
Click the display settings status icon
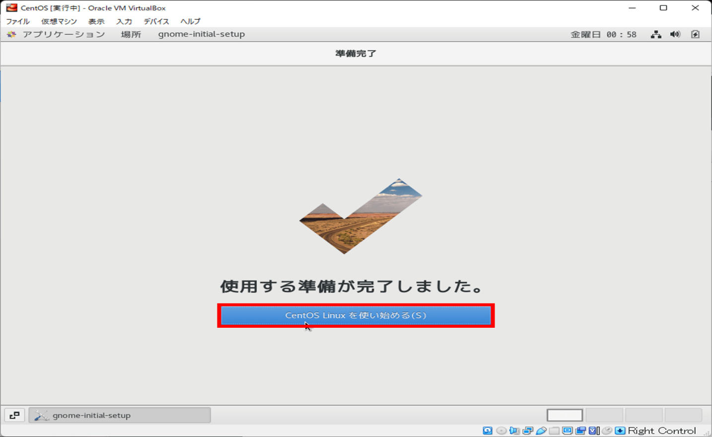[x=568, y=431]
